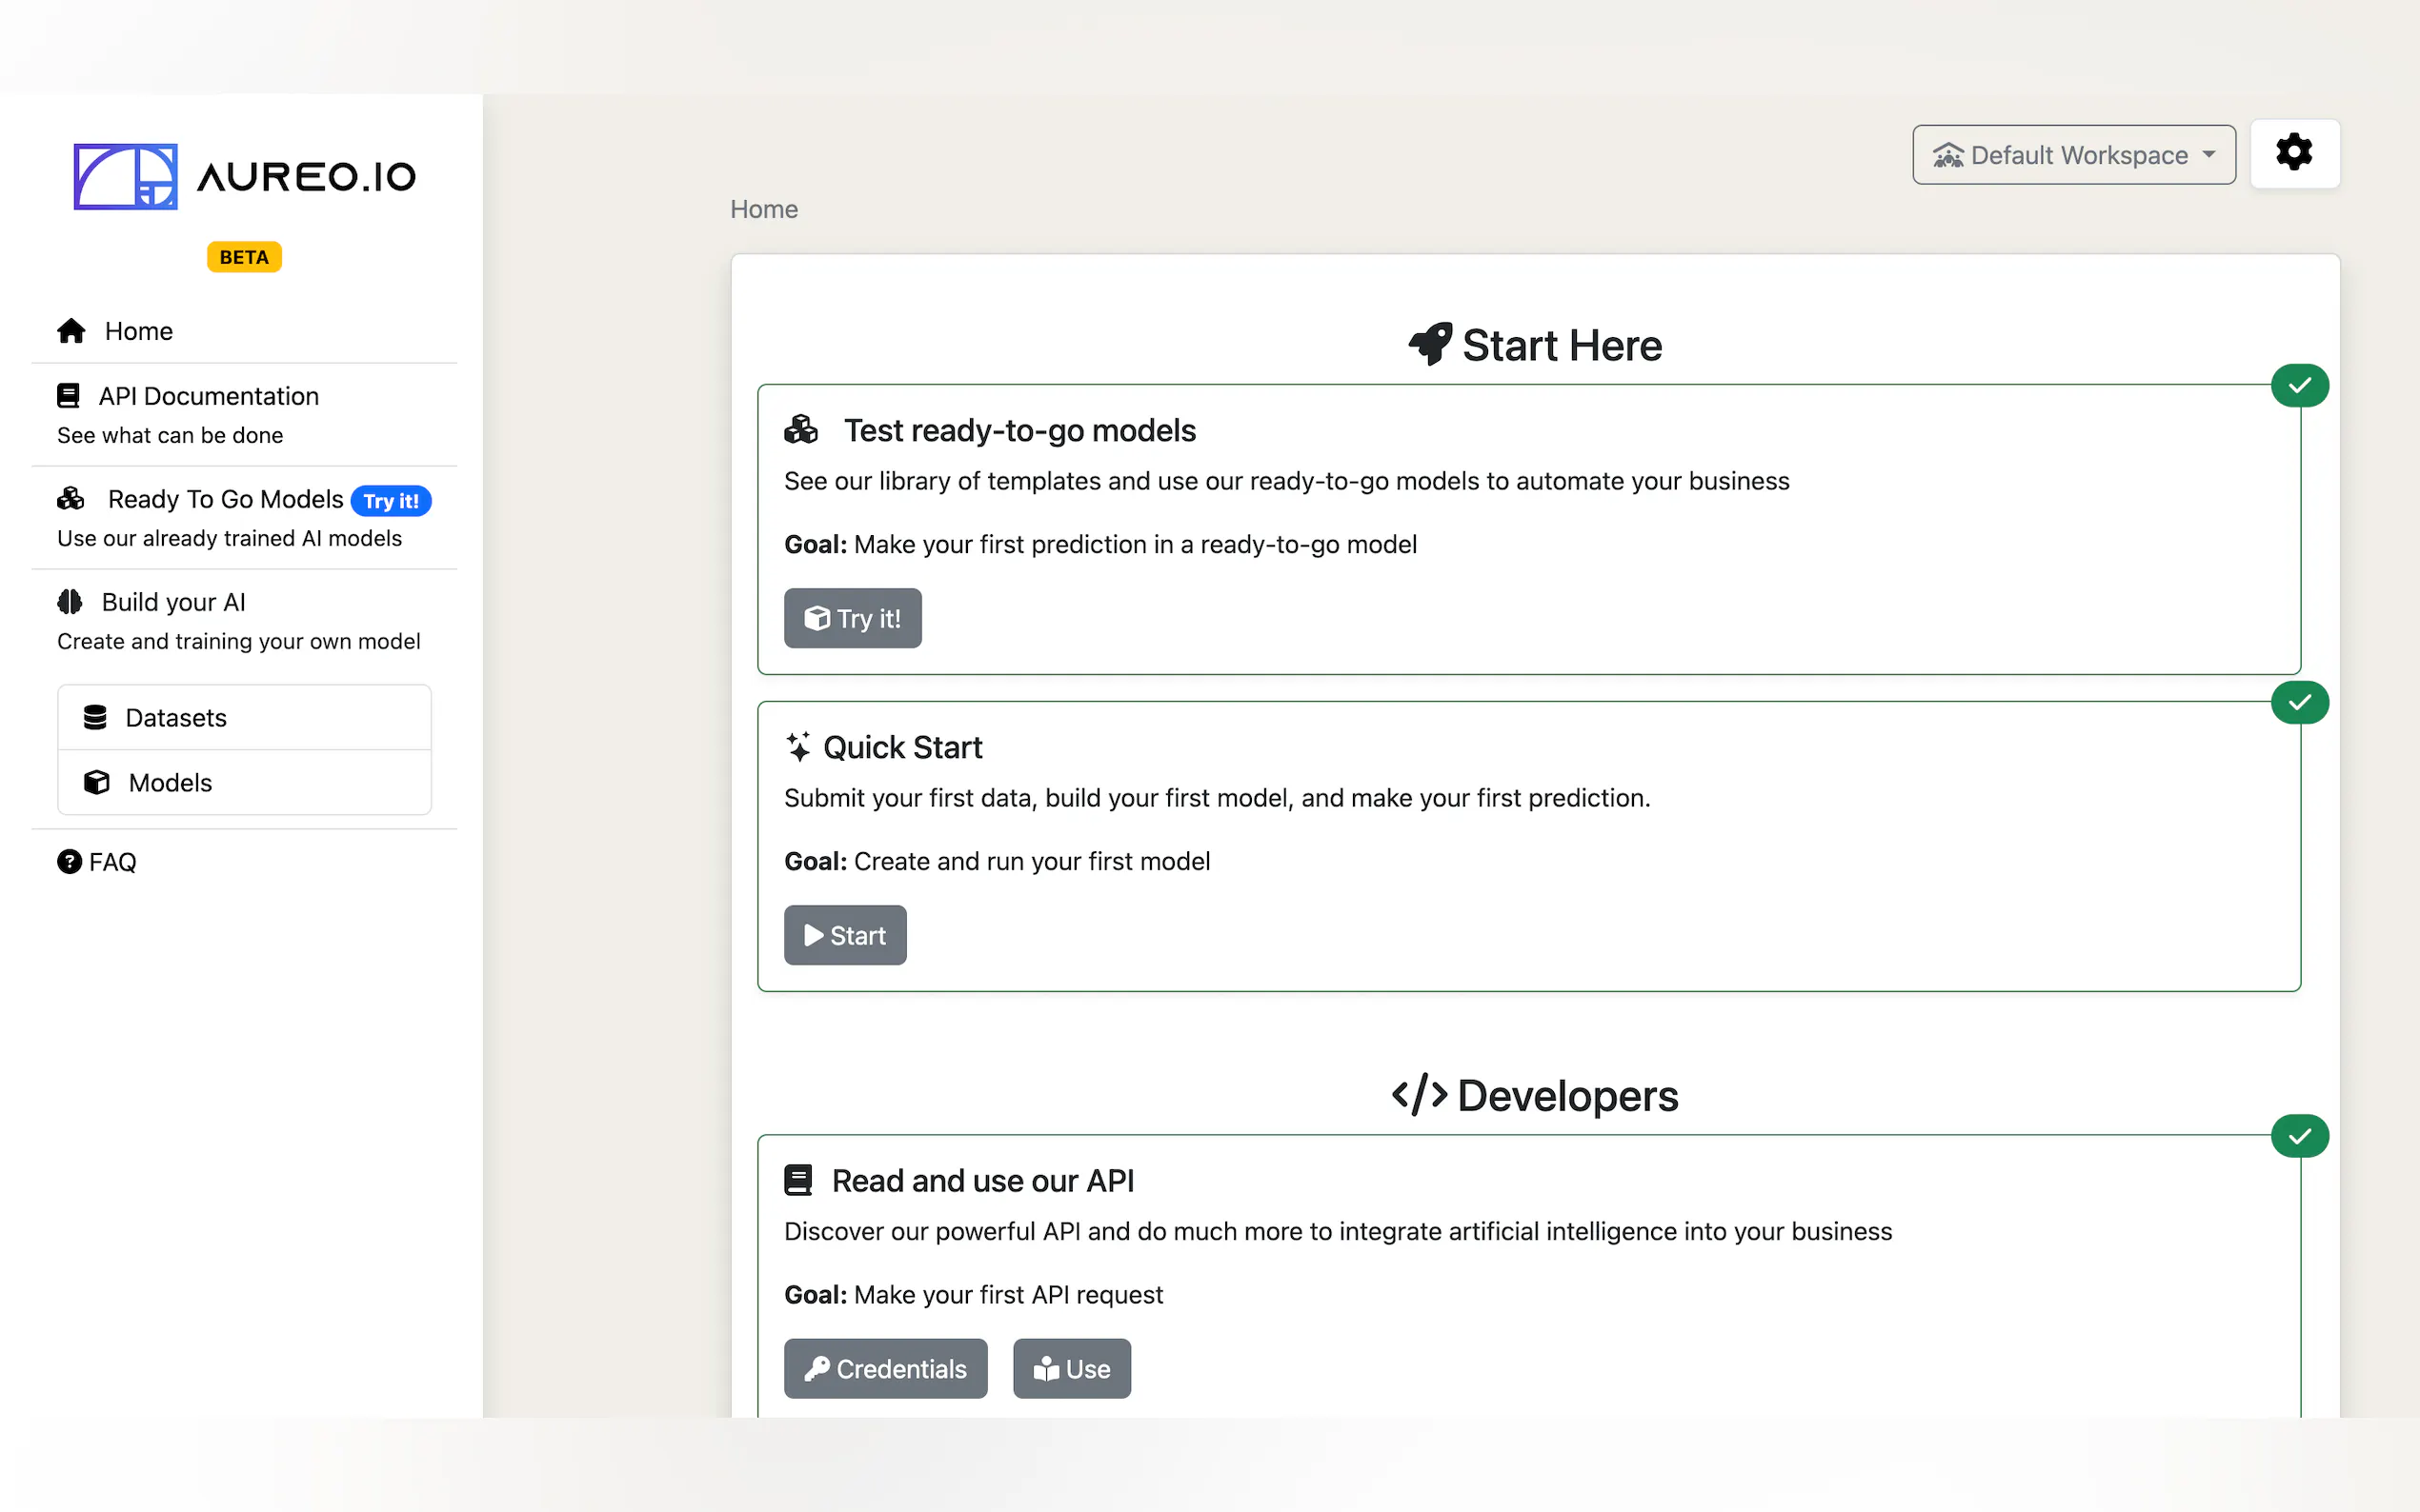Open the Credentials button
The image size is (2420, 1512).
coord(884,1368)
